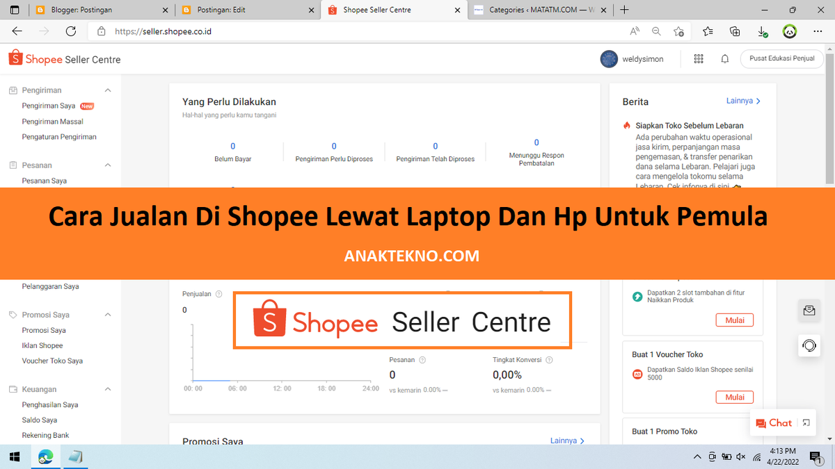Open Voucher Toko Saya in sidebar

click(52, 361)
